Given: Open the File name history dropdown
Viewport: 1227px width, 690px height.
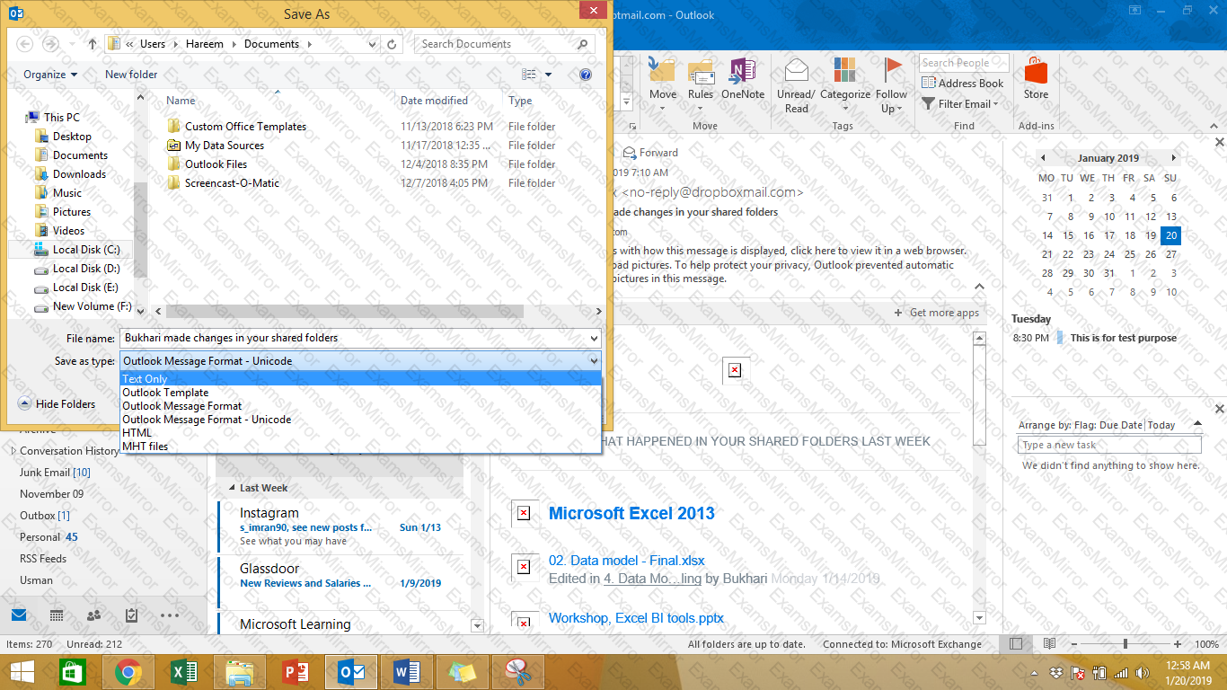Looking at the screenshot, I should 593,339.
